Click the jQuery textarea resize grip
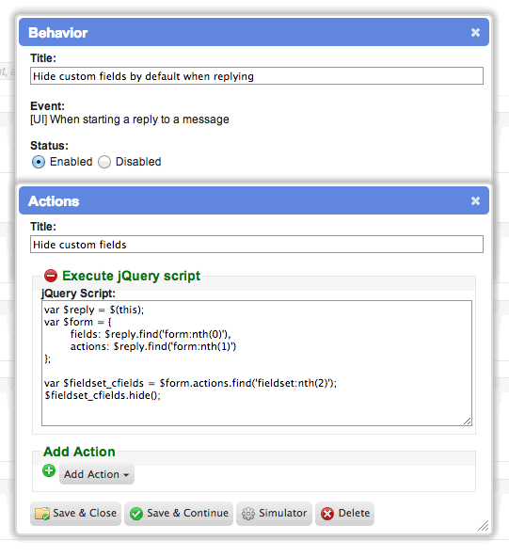 [467, 421]
